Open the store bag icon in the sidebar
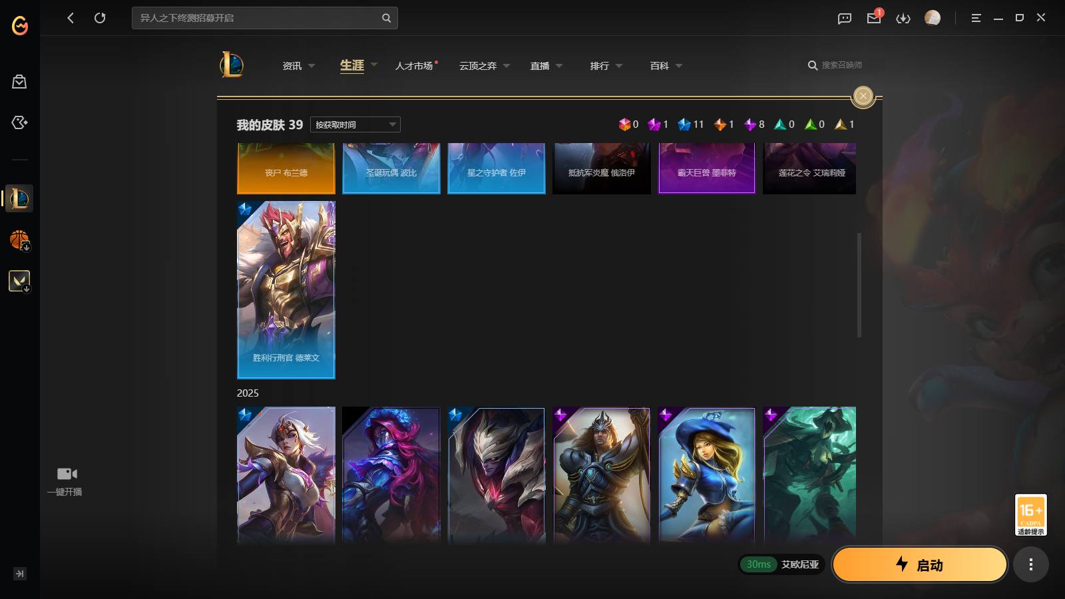This screenshot has height=599, width=1065. coord(19,81)
